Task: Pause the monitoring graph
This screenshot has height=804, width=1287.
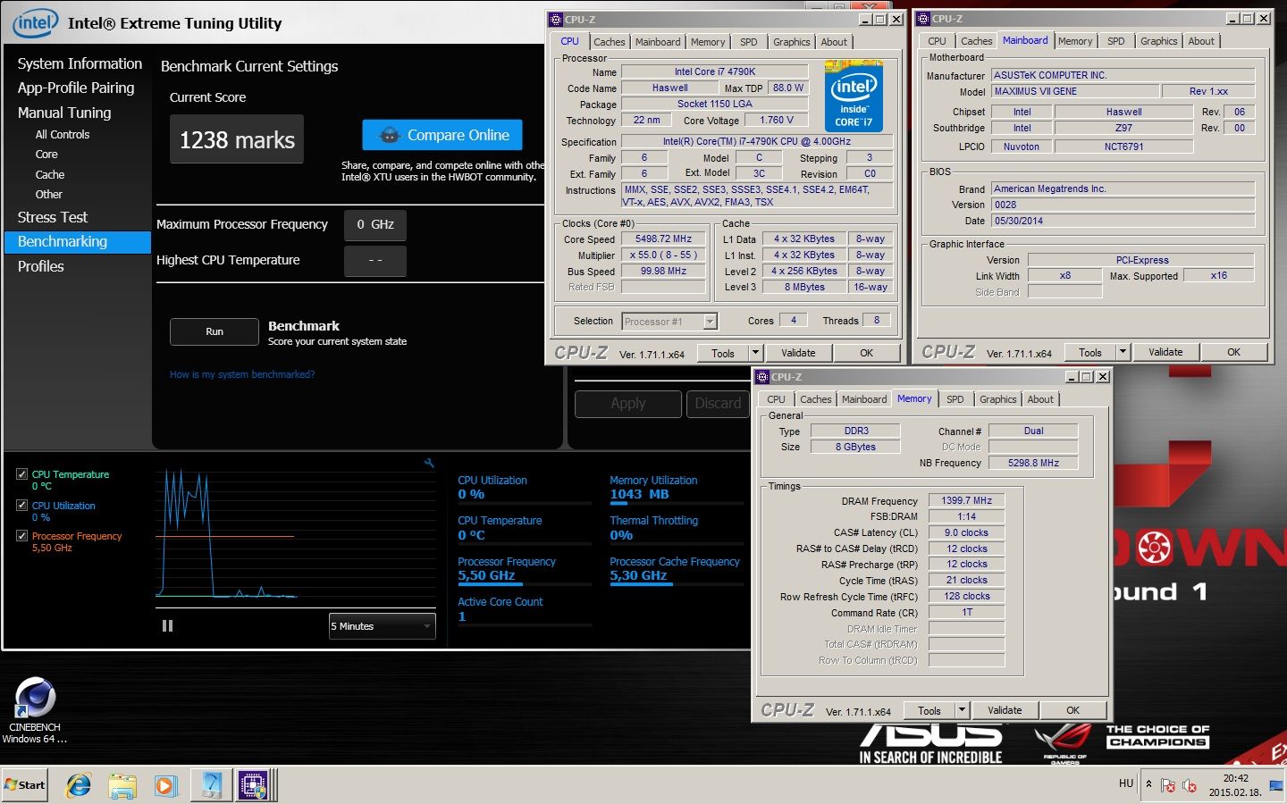Action: (167, 626)
